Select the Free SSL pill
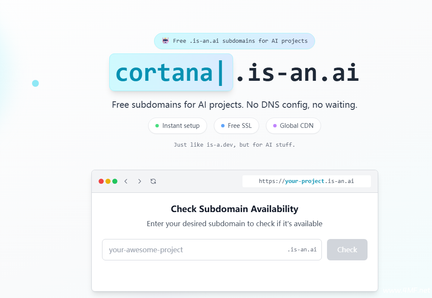The image size is (432, 298). (x=236, y=126)
